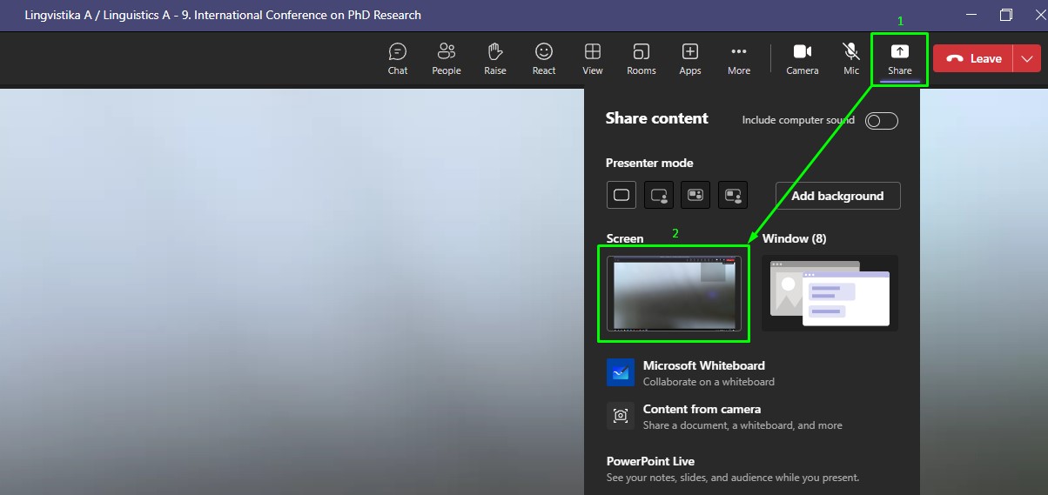Toggle Include computer sound
Image resolution: width=1048 pixels, height=495 pixels.
click(x=882, y=121)
